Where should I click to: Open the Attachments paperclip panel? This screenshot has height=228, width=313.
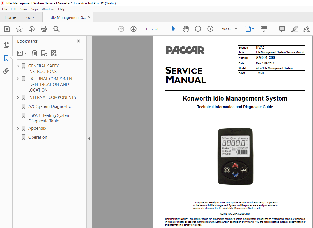click(6, 71)
